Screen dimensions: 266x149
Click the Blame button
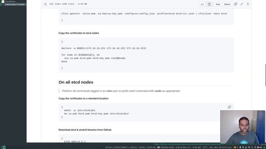(x=227, y=4)
